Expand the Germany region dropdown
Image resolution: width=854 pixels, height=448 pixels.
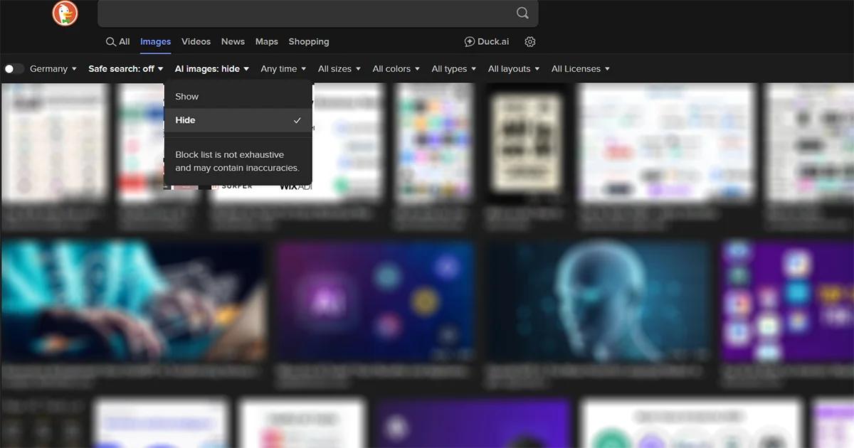tap(53, 69)
